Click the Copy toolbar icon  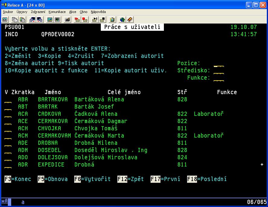(15, 20)
